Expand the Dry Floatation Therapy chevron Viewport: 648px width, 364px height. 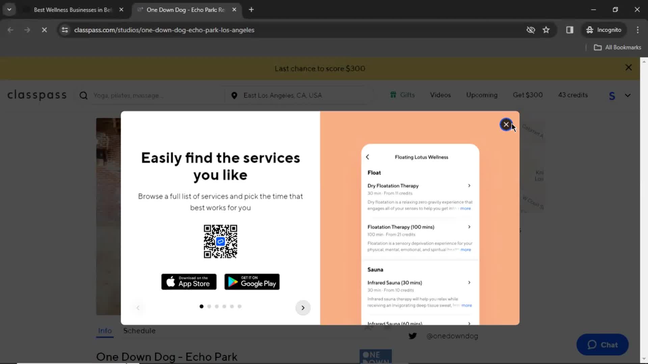click(469, 185)
